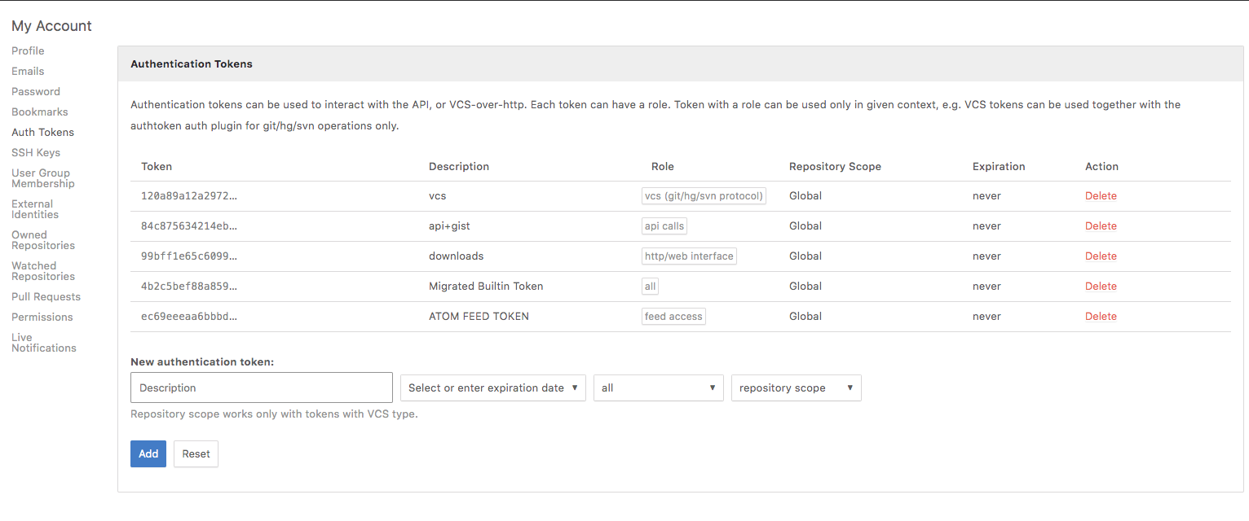Open the Bookmarks section
The height and width of the screenshot is (521, 1249).
pos(39,112)
